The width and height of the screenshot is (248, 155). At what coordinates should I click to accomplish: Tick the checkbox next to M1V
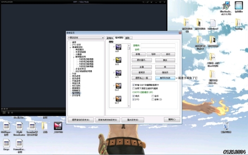(114, 99)
